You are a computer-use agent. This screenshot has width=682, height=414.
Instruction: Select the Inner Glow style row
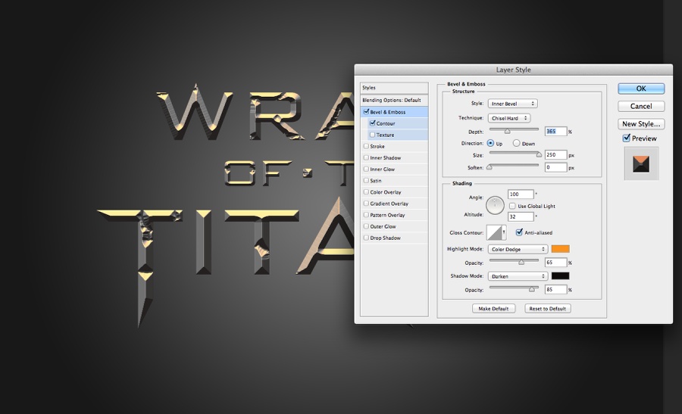tap(394, 169)
